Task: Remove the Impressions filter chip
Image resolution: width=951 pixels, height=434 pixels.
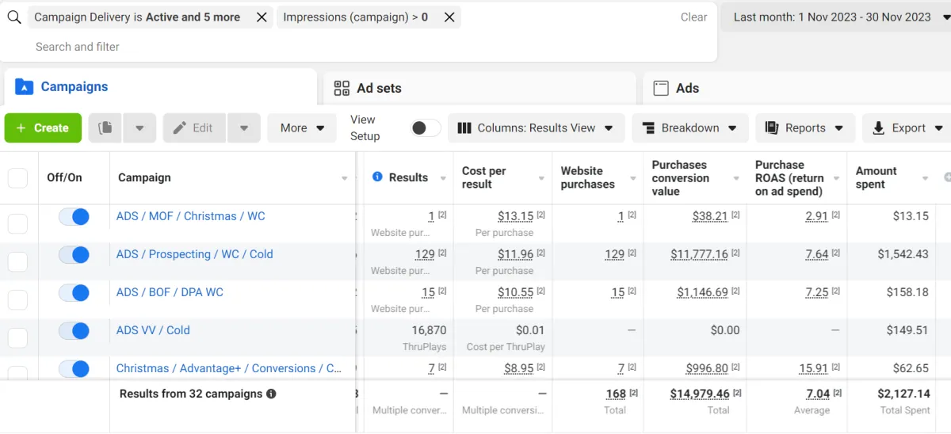Action: click(449, 17)
